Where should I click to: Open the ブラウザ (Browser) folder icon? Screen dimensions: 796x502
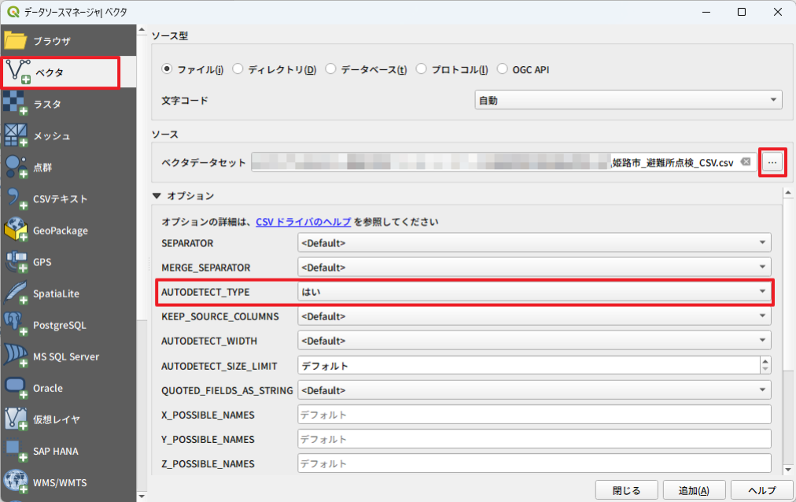[x=16, y=41]
